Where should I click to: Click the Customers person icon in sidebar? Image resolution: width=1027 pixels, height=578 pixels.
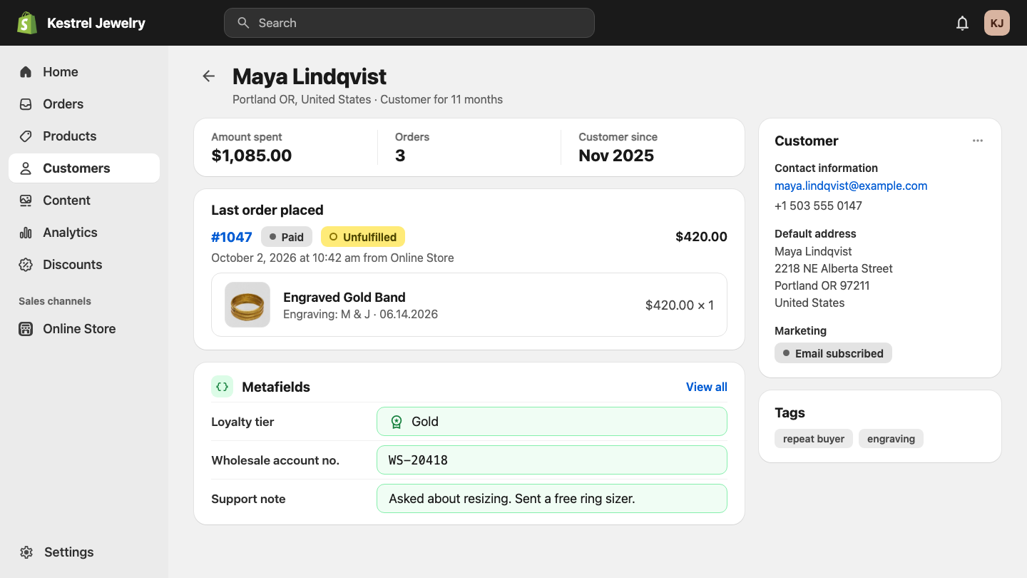tap(26, 168)
